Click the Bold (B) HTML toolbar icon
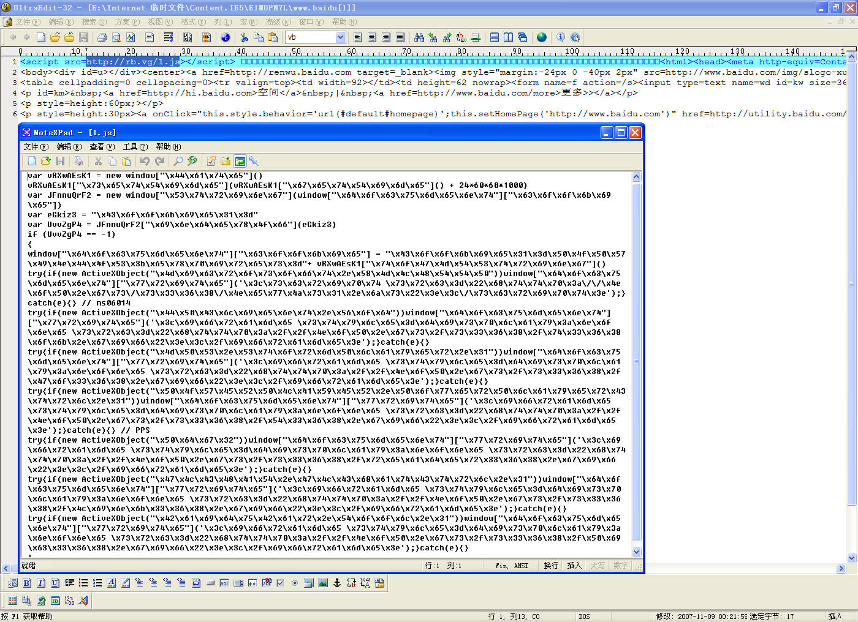858x622 pixels. 27,583
